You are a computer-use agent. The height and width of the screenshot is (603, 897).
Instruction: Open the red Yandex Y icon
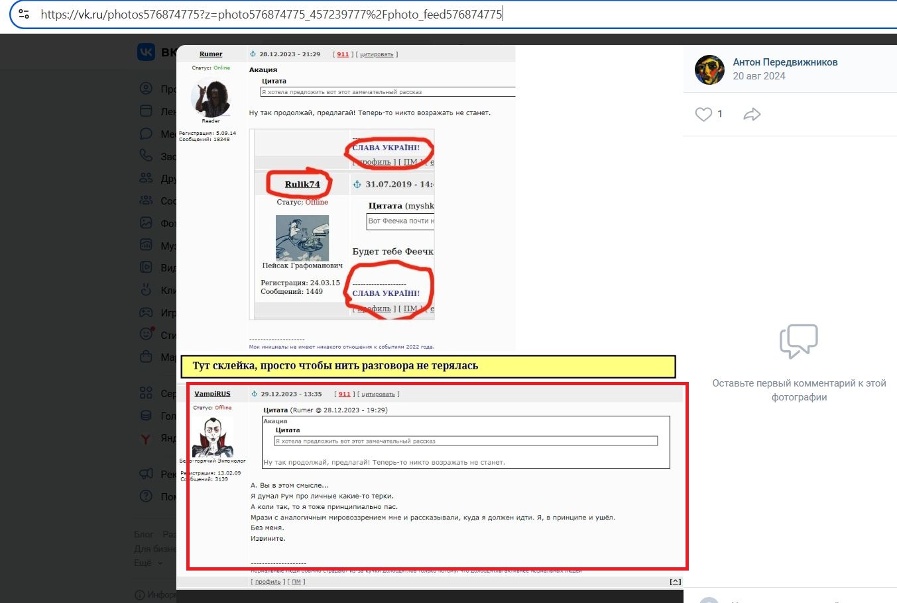[147, 438]
